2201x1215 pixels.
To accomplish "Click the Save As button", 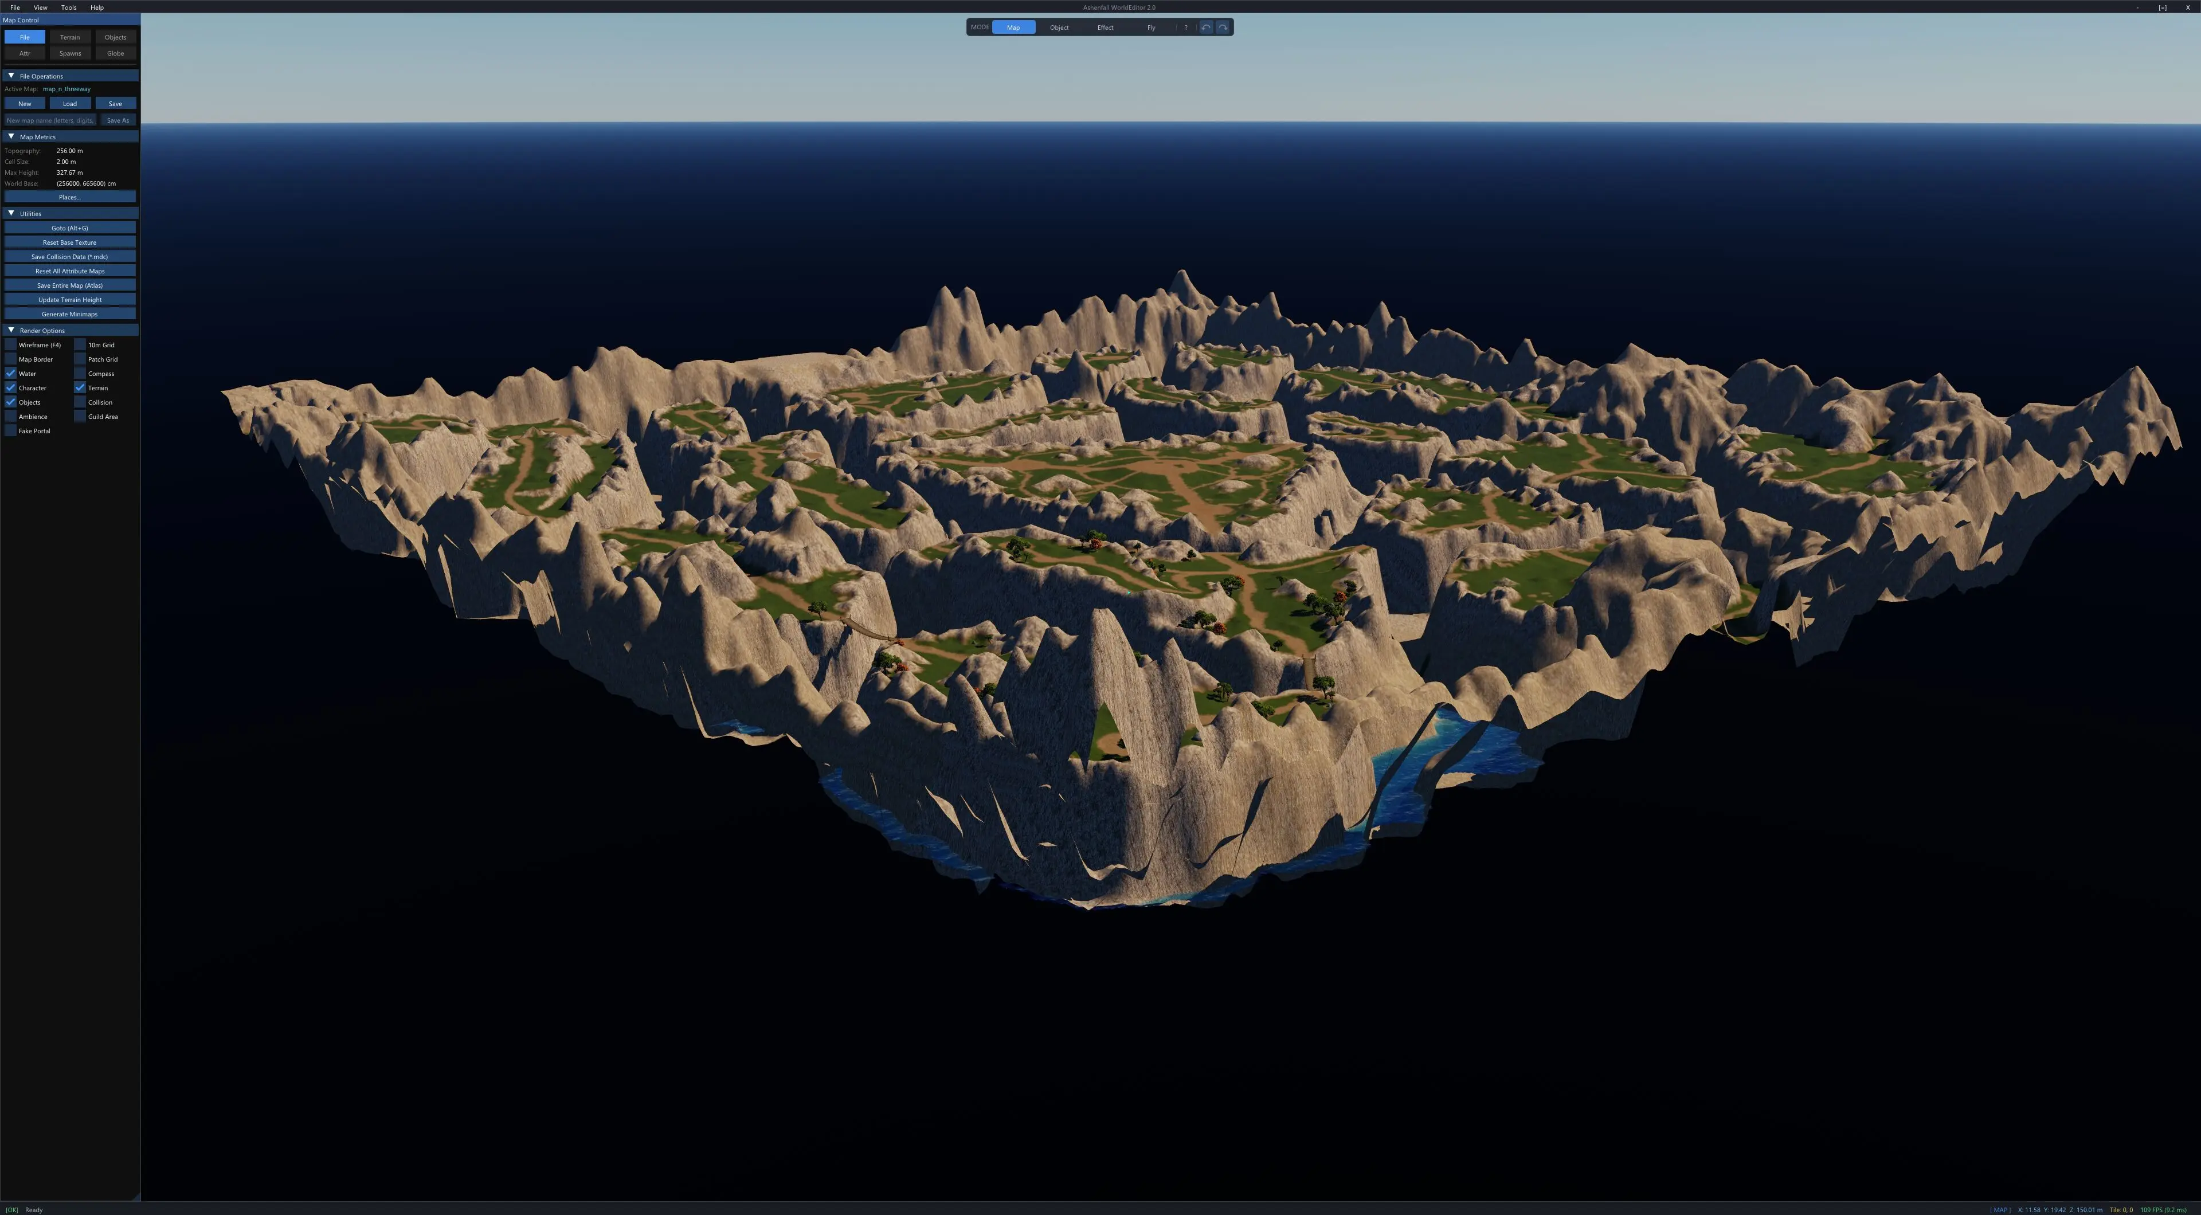I will pyautogui.click(x=118, y=120).
